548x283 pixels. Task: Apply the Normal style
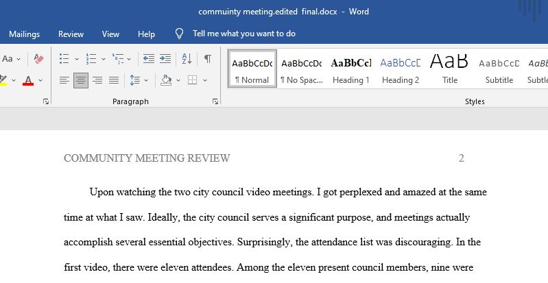click(x=252, y=69)
